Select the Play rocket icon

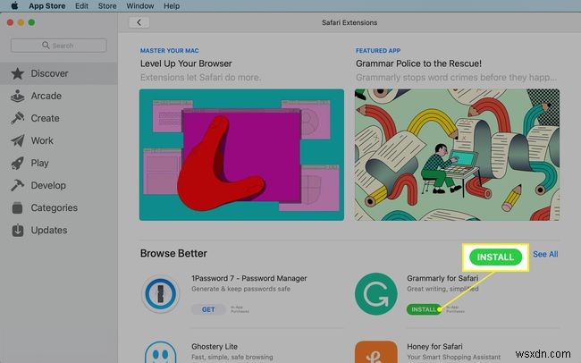pyautogui.click(x=17, y=163)
